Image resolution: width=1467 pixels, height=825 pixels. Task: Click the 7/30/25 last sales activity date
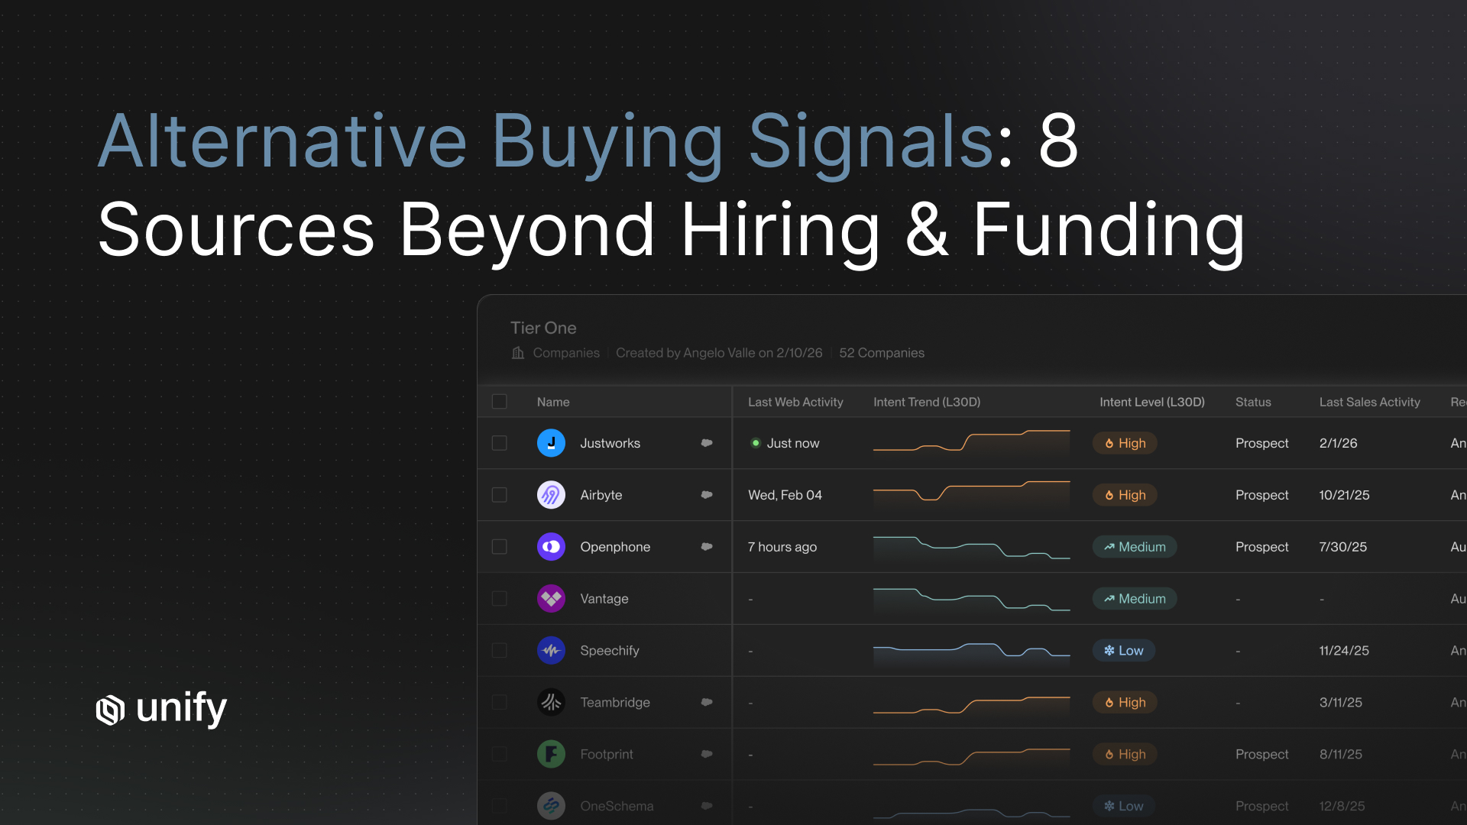(1342, 547)
